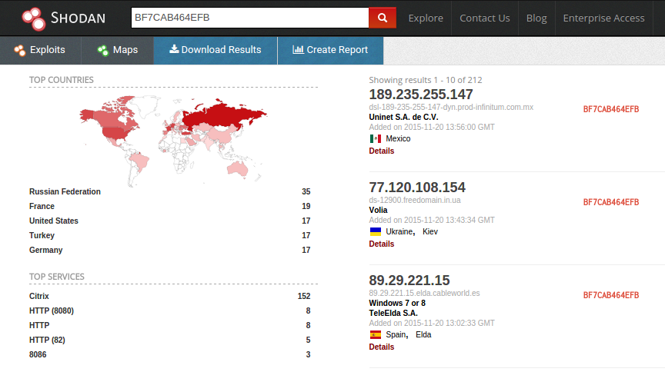665x372 pixels.
Task: Open the Contact Us page
Action: (x=485, y=18)
